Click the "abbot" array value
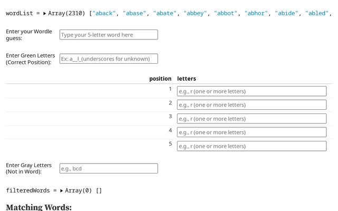This screenshot has height=211, width=338. (226, 13)
